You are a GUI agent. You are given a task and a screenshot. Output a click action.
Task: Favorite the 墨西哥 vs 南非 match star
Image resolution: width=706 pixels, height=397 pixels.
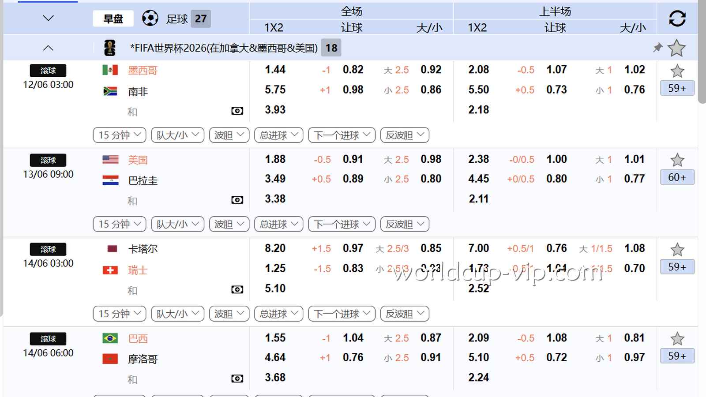(677, 71)
